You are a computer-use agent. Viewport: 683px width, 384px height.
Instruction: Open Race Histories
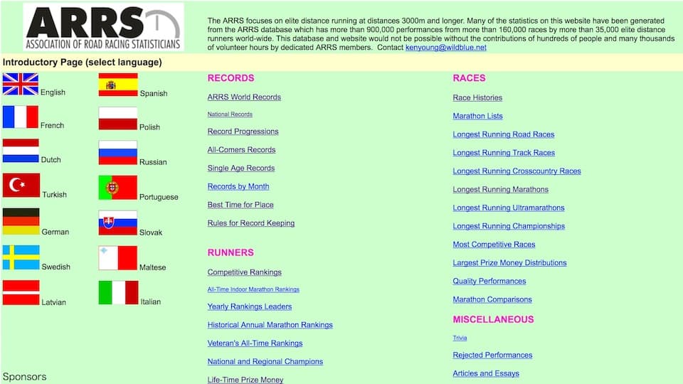point(477,97)
